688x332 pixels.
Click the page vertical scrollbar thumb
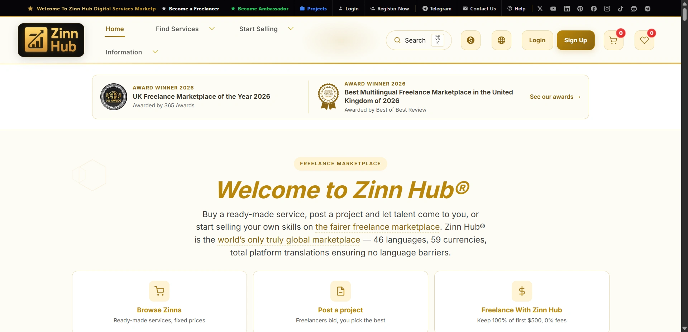tap(684, 14)
